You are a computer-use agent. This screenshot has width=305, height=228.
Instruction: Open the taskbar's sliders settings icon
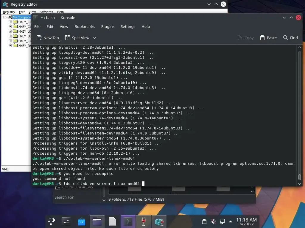coord(66,221)
